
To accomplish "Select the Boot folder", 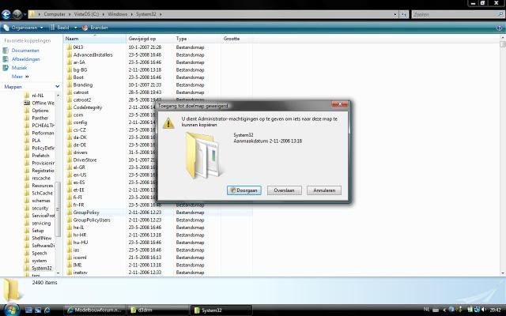I will pos(78,77).
